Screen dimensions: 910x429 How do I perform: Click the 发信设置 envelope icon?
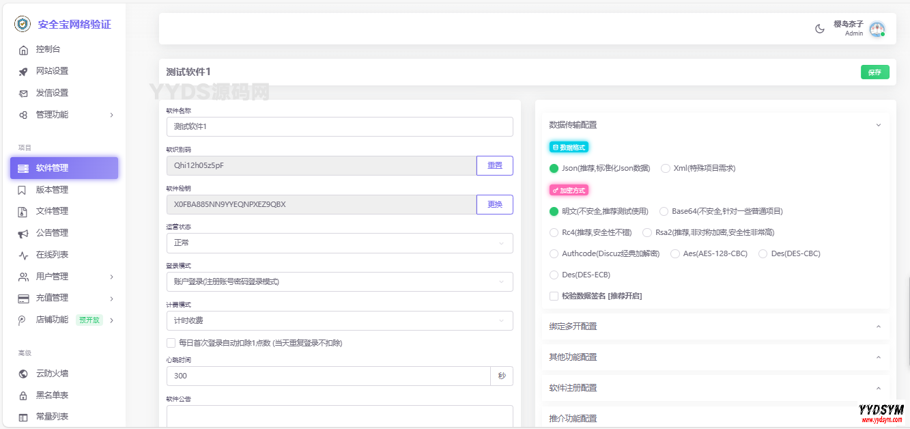(x=23, y=93)
